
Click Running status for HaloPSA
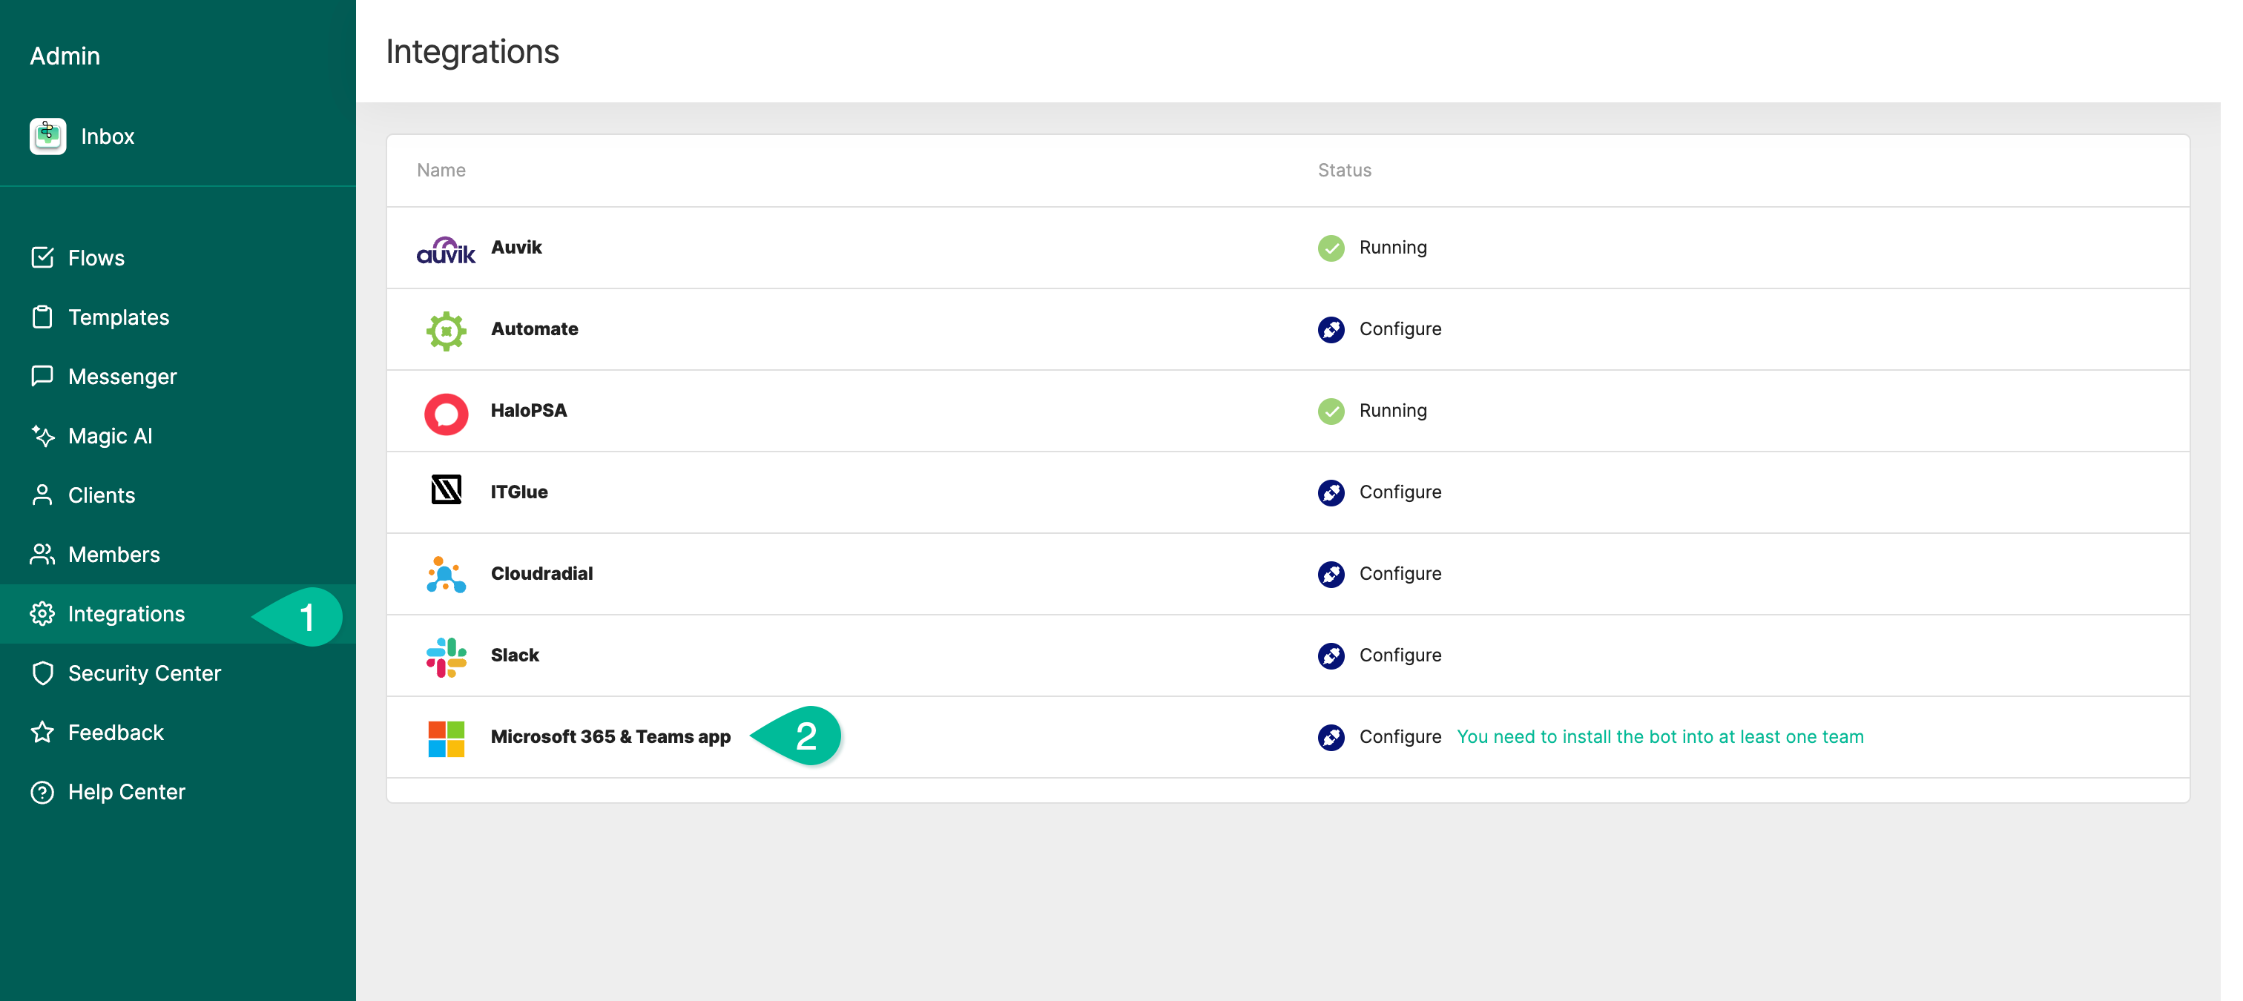(x=1393, y=410)
